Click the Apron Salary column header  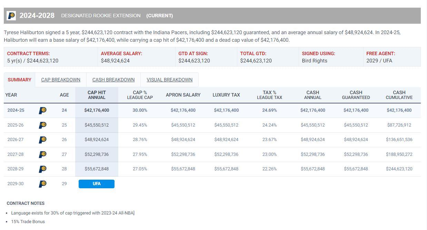click(x=183, y=95)
